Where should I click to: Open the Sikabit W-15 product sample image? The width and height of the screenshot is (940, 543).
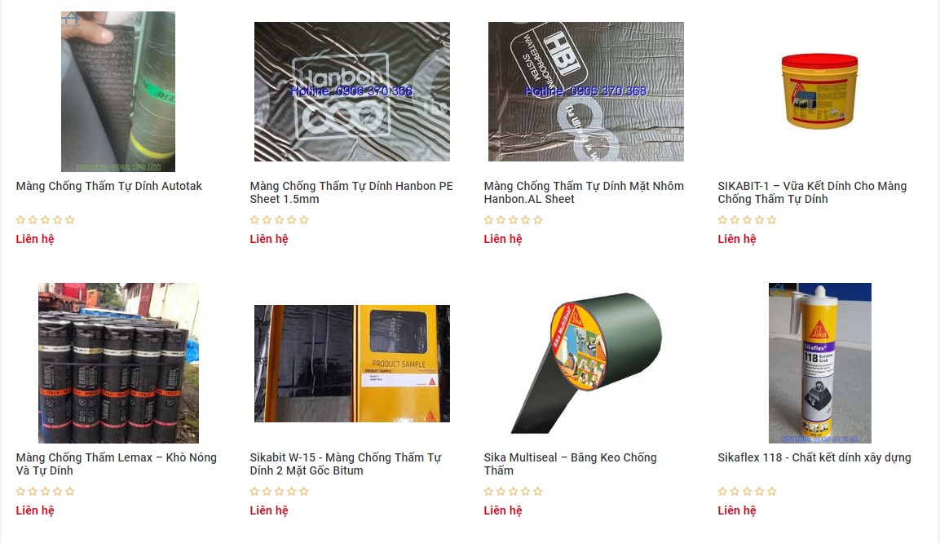[x=352, y=363]
